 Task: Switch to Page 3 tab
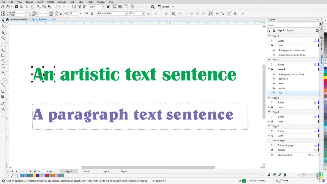pos(87,171)
